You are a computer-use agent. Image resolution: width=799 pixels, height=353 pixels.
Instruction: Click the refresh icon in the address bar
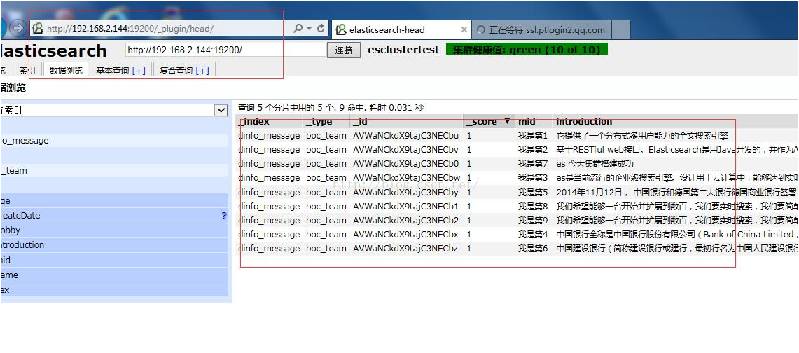tap(321, 29)
